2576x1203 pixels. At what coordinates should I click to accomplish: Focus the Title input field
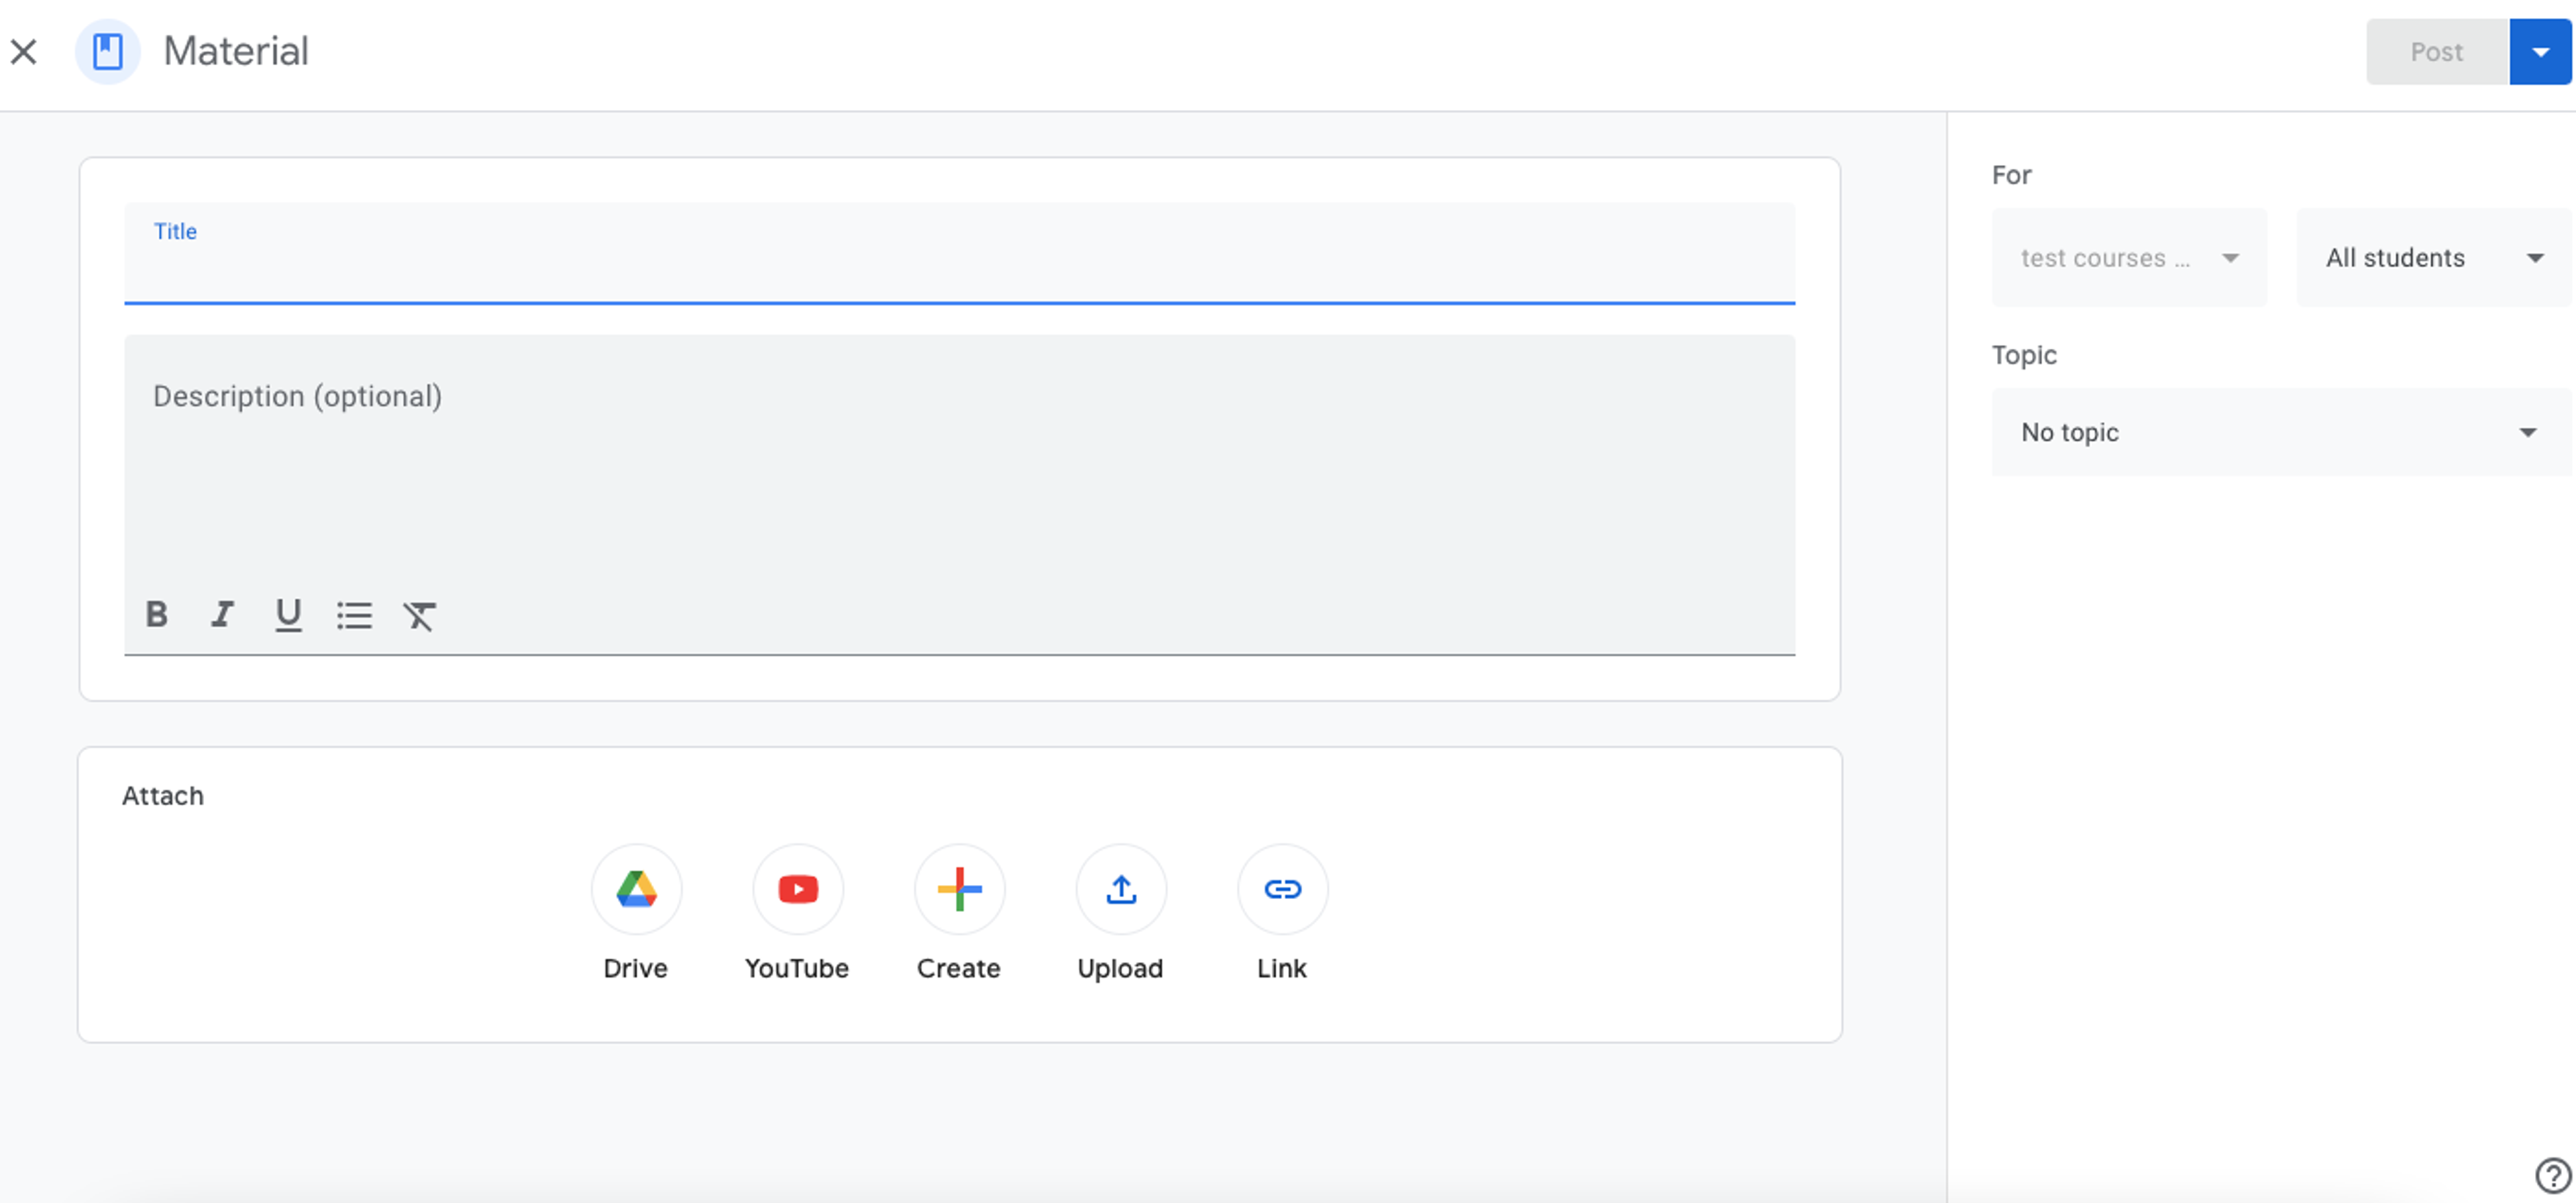[959, 254]
